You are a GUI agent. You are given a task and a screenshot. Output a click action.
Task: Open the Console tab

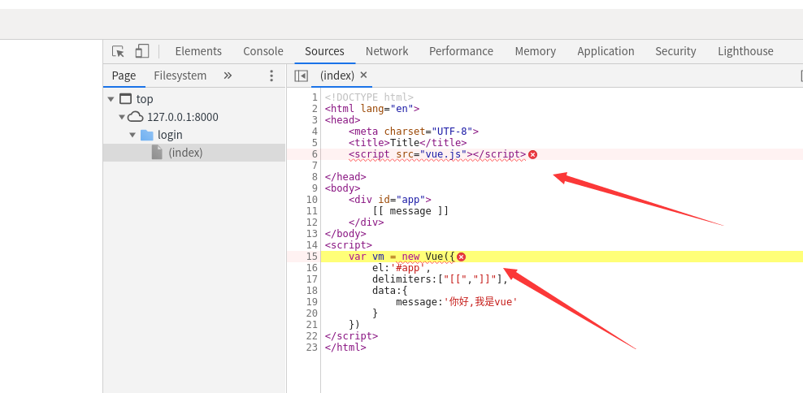(x=263, y=51)
